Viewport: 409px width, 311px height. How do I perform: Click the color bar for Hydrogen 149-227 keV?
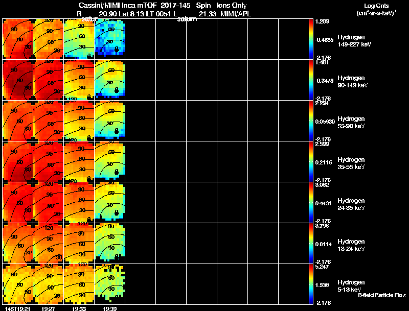(x=311, y=39)
